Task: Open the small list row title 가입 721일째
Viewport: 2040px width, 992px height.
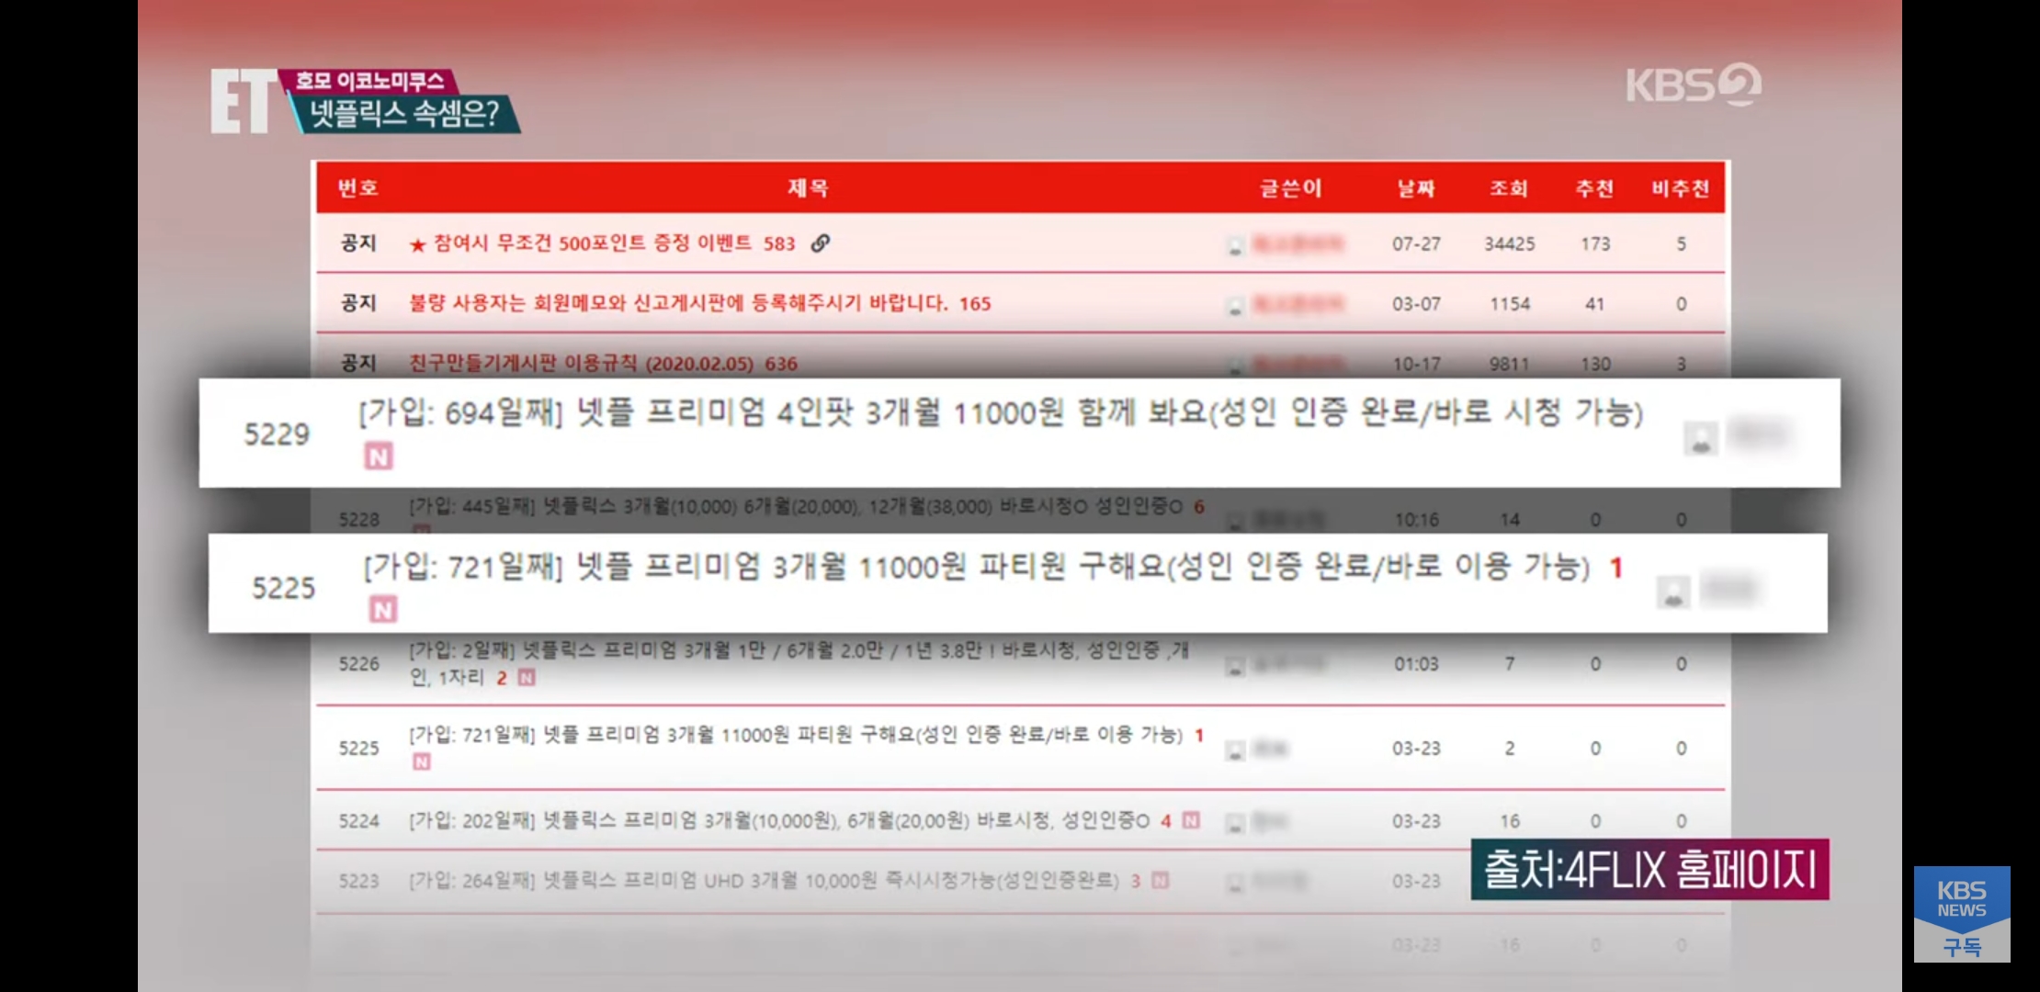Action: pyautogui.click(x=796, y=735)
